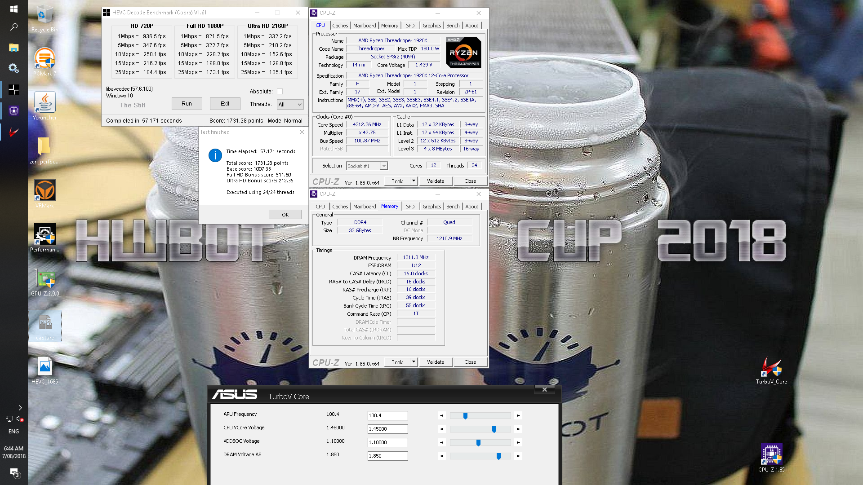
Task: Confirm Test finished dialog with OK
Action: (x=285, y=215)
